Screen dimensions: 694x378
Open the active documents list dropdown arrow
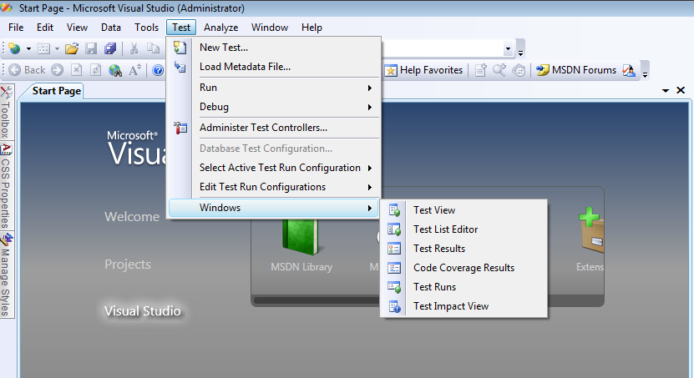[666, 91]
